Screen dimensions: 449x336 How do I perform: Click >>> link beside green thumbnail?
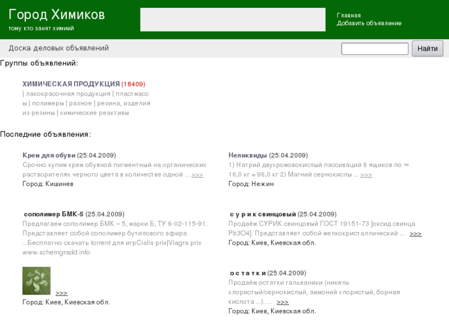pyautogui.click(x=62, y=293)
